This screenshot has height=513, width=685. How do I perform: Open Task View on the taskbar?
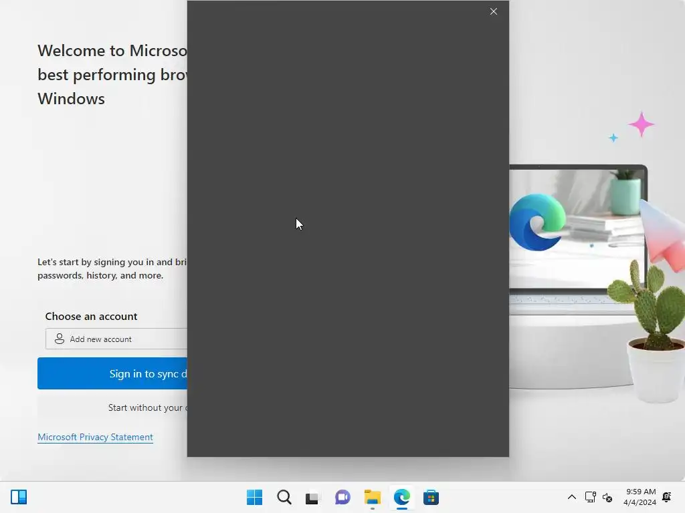pyautogui.click(x=313, y=497)
